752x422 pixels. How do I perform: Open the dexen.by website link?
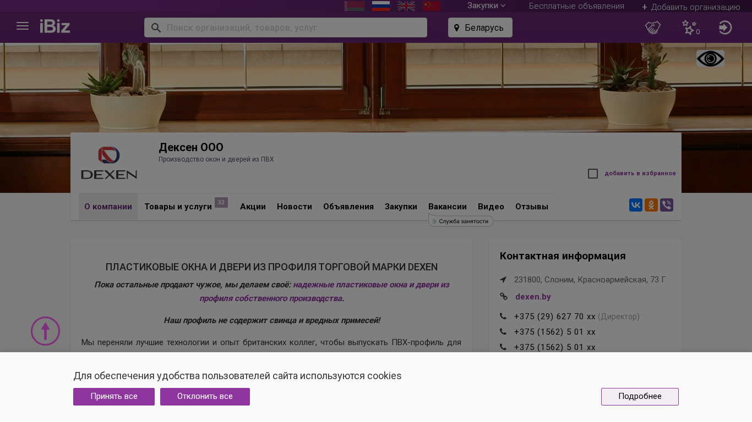pos(533,297)
